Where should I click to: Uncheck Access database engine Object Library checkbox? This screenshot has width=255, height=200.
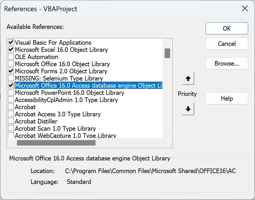point(11,85)
